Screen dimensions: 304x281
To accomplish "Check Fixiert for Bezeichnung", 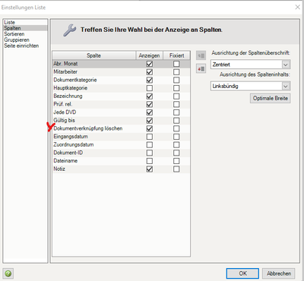I will (x=176, y=96).
